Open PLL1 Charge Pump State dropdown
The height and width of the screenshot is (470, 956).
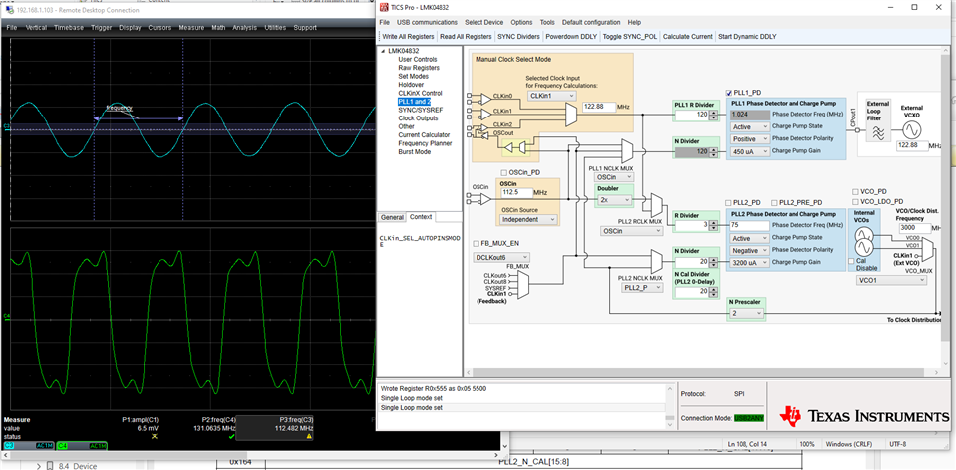tap(750, 127)
